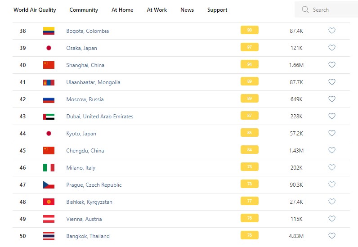Image resolution: width=358 pixels, height=247 pixels.
Task: Click the Mongolia flag icon
Action: 49,82
